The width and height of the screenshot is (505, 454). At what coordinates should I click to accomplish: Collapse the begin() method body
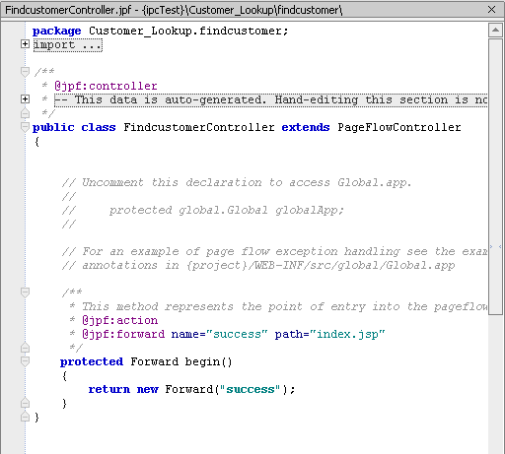25,361
